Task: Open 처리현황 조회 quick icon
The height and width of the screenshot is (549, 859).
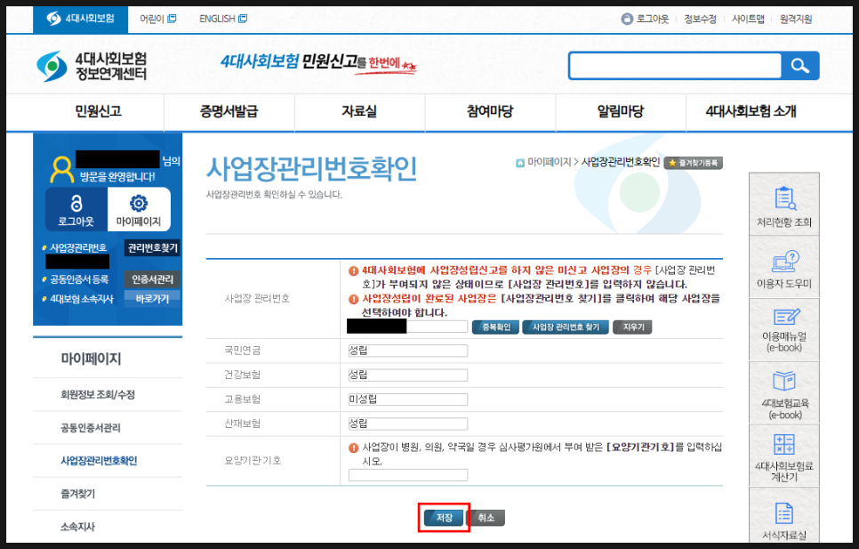Action: click(x=784, y=205)
